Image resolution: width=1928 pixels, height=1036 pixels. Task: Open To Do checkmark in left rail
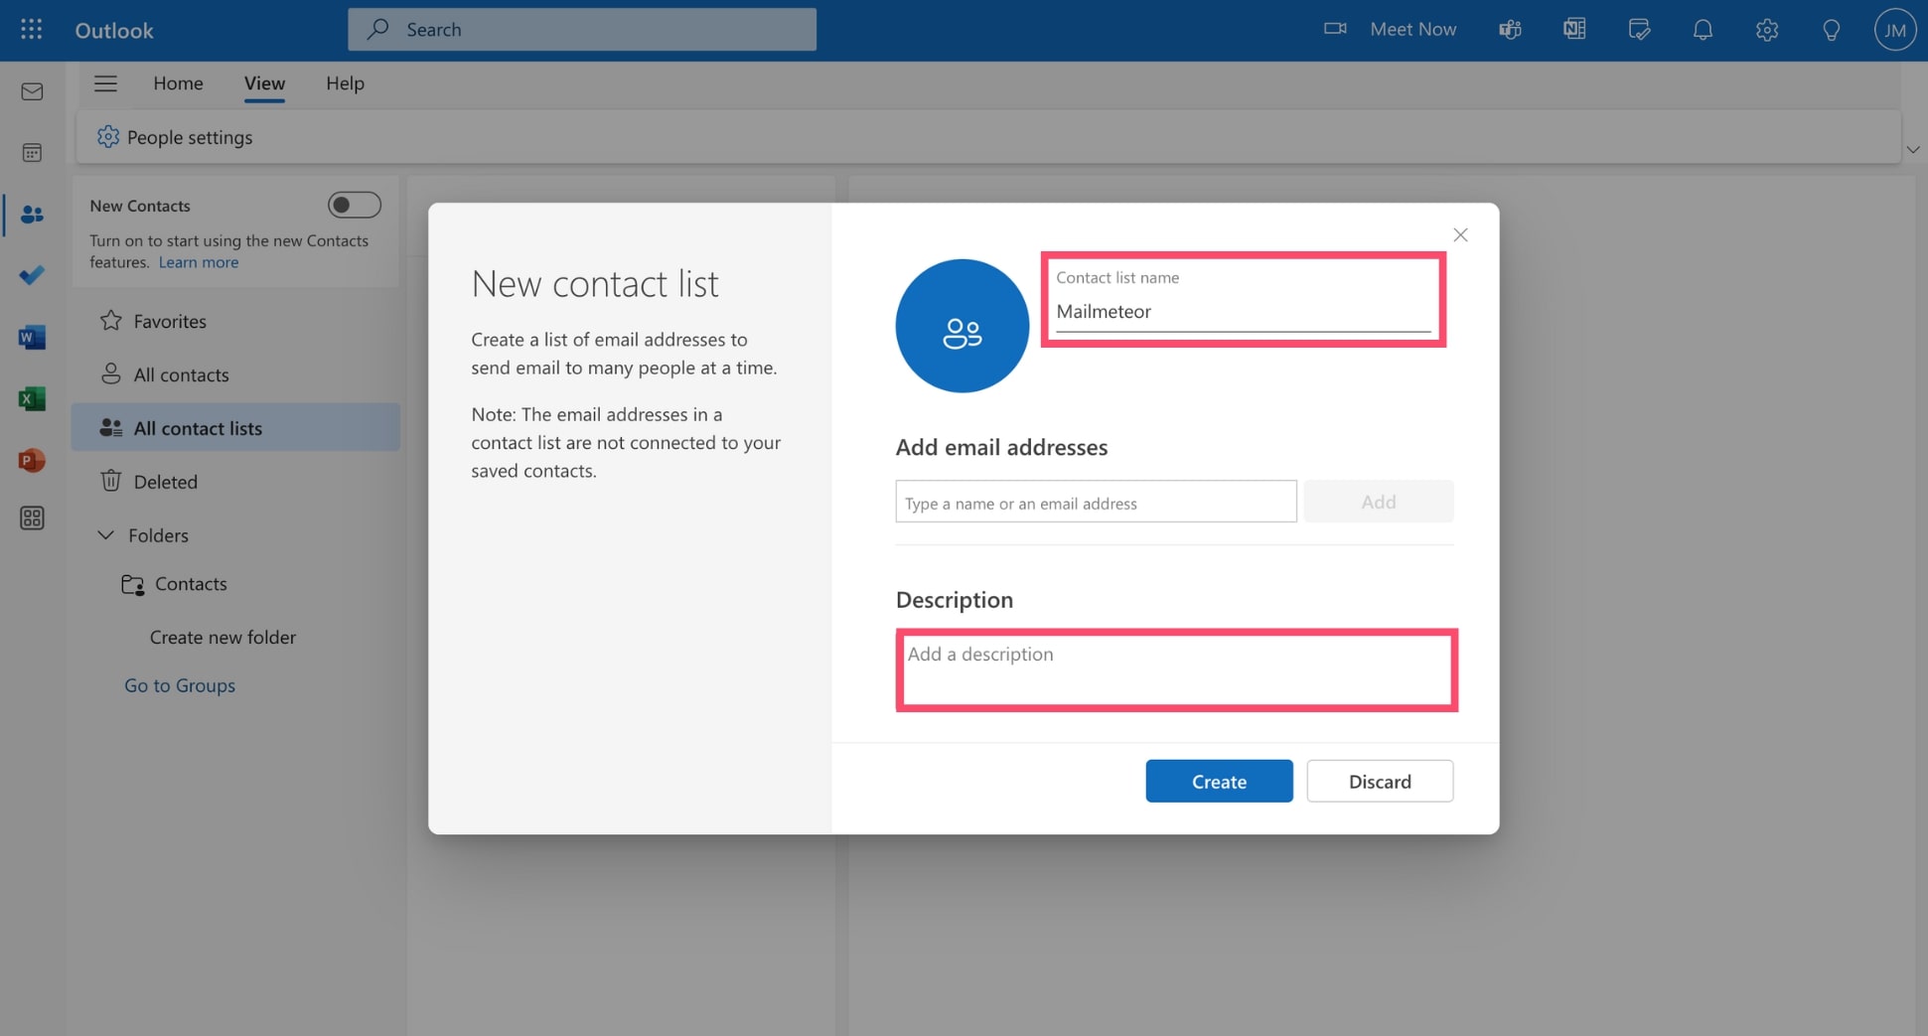(32, 275)
